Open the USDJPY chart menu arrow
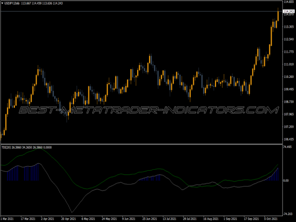296x222 pixels. click(2, 3)
